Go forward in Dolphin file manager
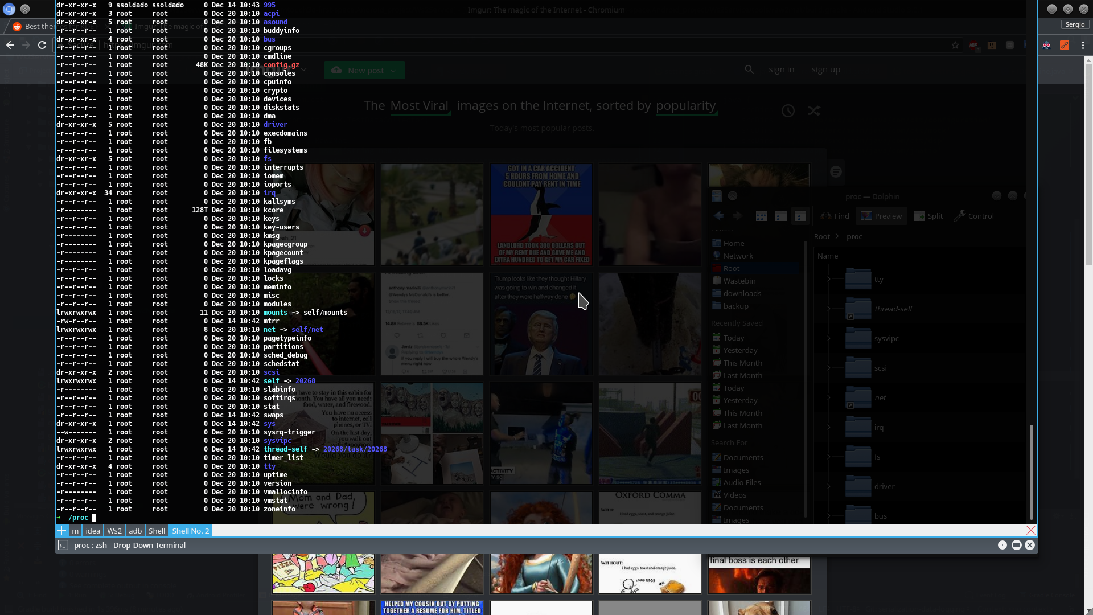This screenshot has height=615, width=1093. point(738,216)
